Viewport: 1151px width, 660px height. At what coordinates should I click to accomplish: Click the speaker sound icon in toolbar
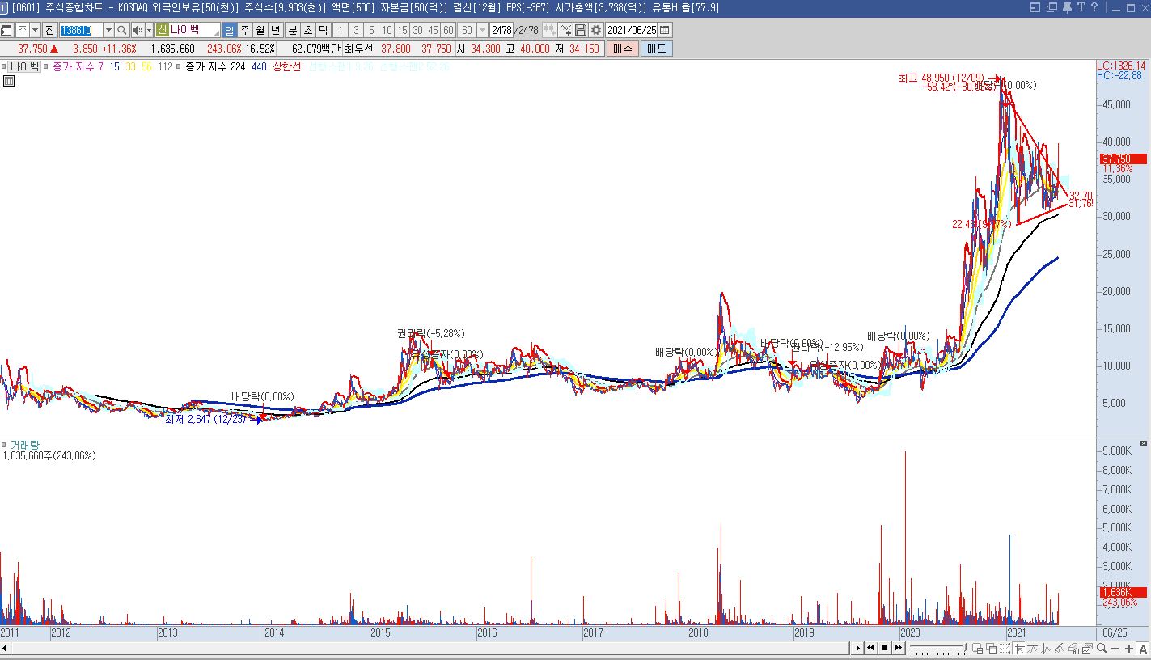click(x=138, y=30)
